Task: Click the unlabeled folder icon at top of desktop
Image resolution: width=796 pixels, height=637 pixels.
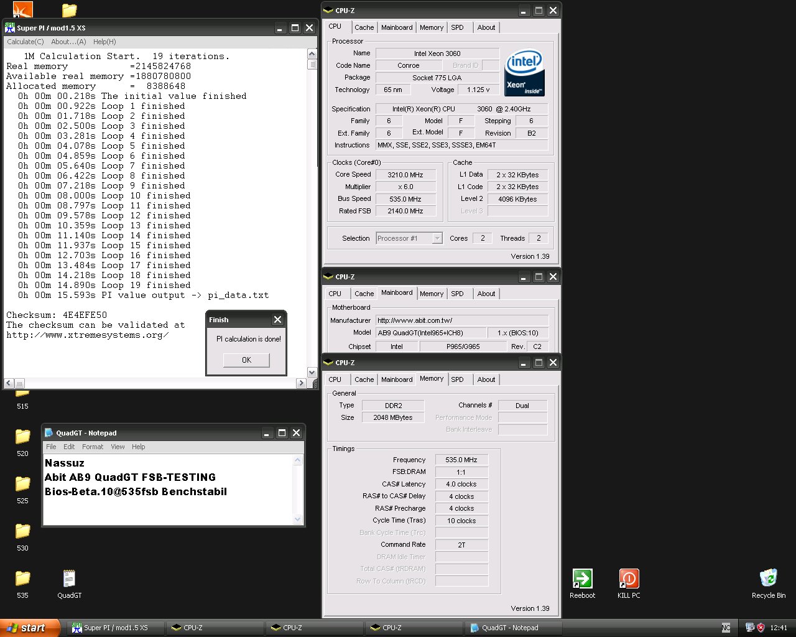Action: click(69, 10)
